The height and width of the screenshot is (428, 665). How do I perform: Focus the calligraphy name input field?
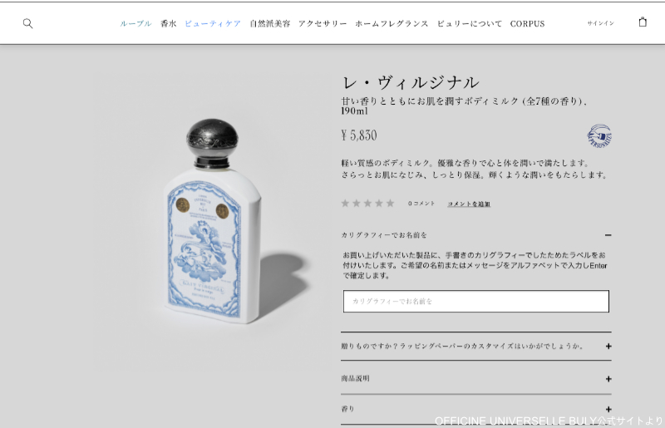pyautogui.click(x=475, y=301)
